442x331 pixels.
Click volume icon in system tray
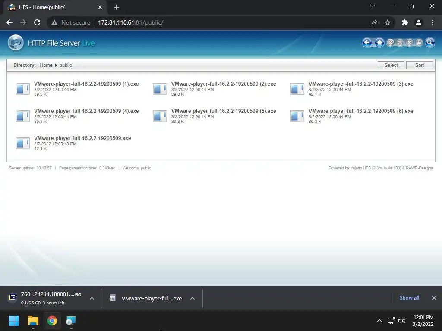(x=402, y=321)
